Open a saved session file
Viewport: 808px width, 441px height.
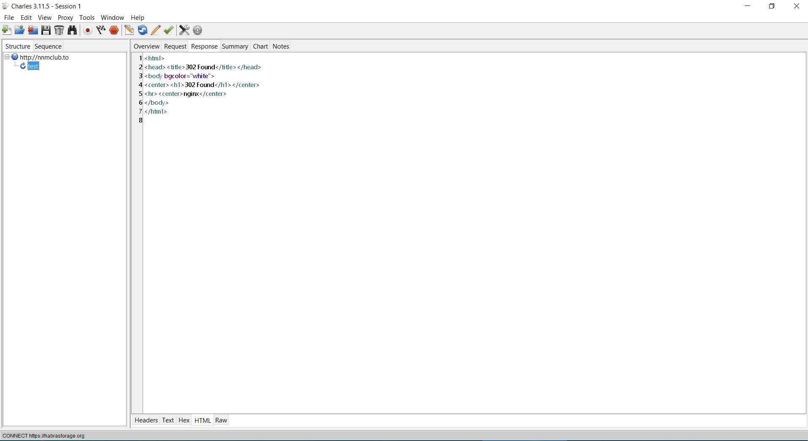click(19, 30)
